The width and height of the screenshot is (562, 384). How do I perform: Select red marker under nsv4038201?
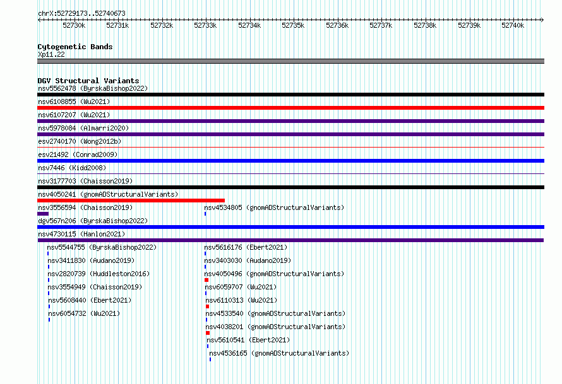(x=208, y=333)
